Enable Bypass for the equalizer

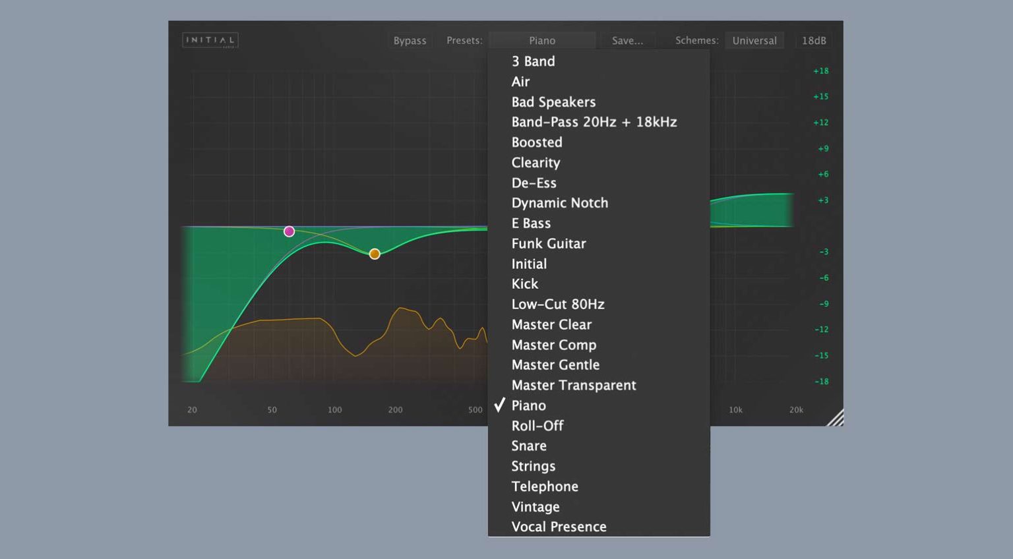tap(410, 40)
